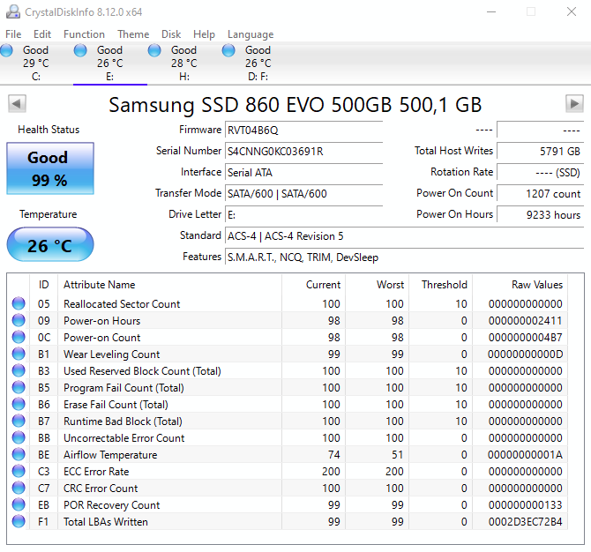Click the status orb for Airflow Temperature
Screen dimensions: 591x552
tap(19, 454)
